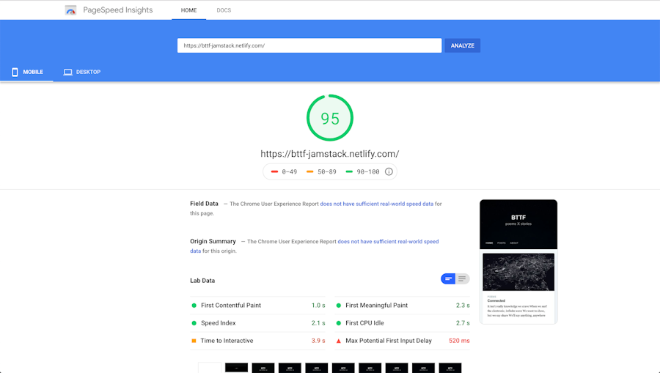Click the Field Data heading

point(204,204)
